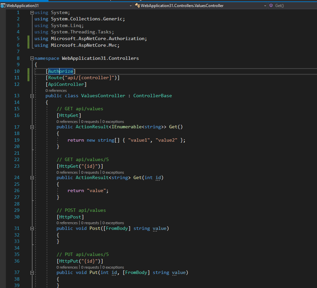
Task: Click the Authorize attribute on line 10
Action: (x=61, y=71)
